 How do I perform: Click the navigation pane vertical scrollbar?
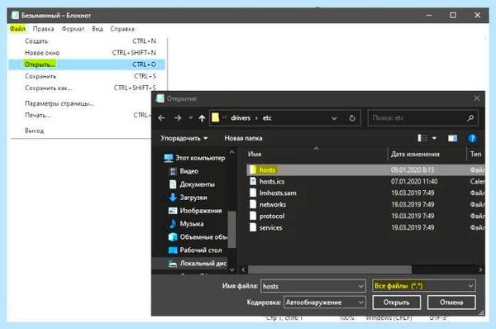pyautogui.click(x=231, y=229)
